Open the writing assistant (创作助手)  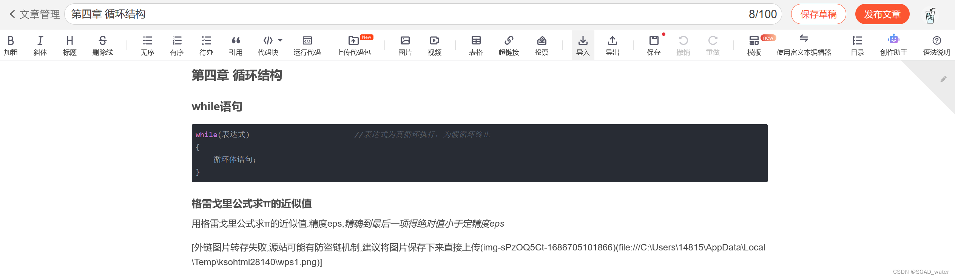click(x=894, y=45)
